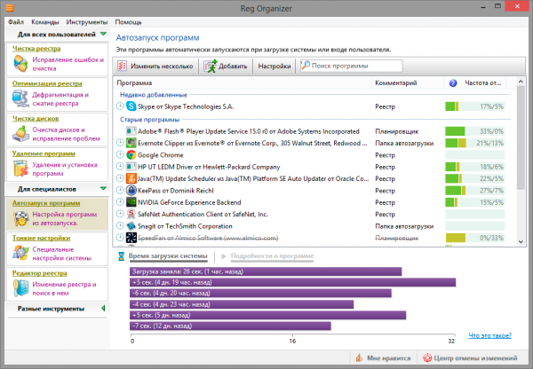Click the Удаление программ link

[44, 153]
